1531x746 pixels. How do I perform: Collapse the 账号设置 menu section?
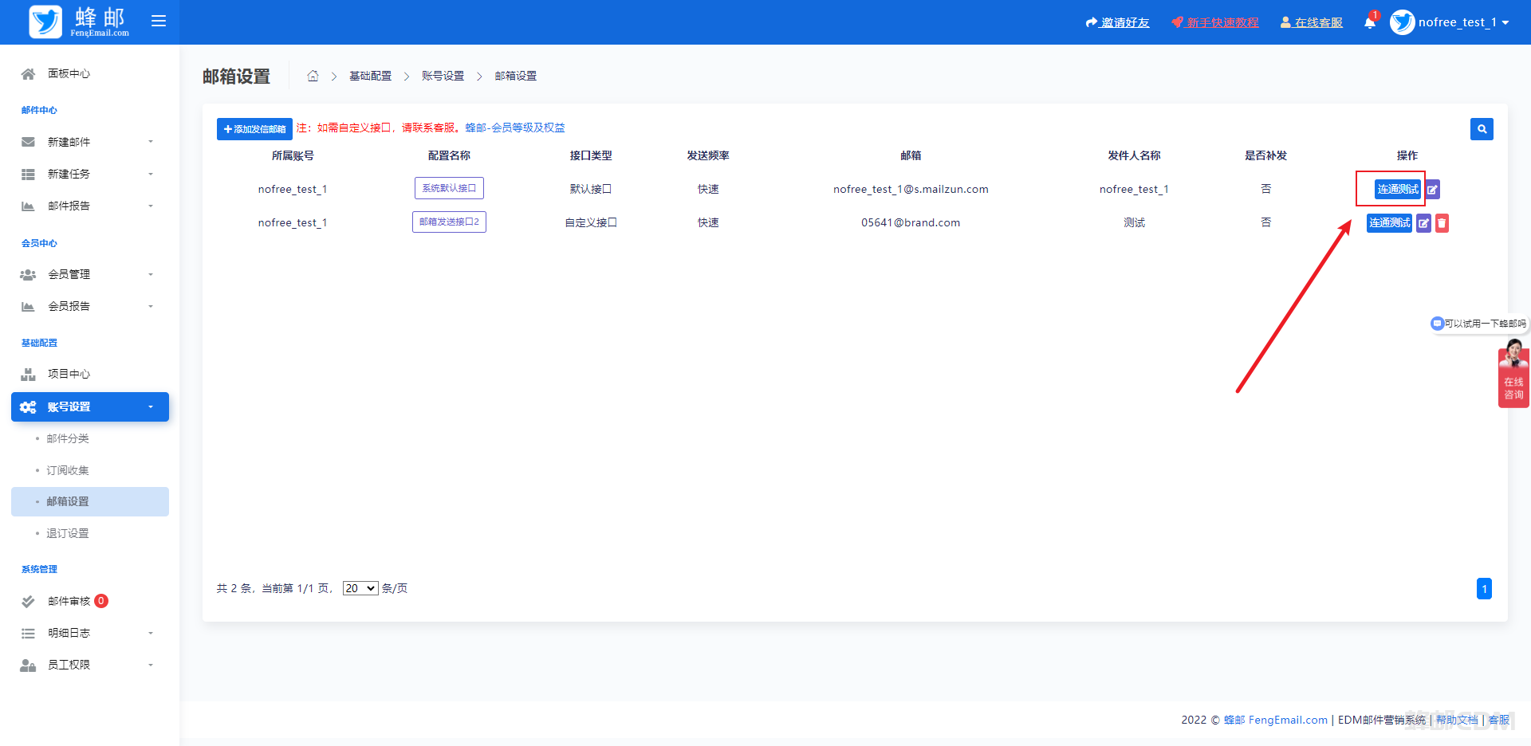pos(89,406)
